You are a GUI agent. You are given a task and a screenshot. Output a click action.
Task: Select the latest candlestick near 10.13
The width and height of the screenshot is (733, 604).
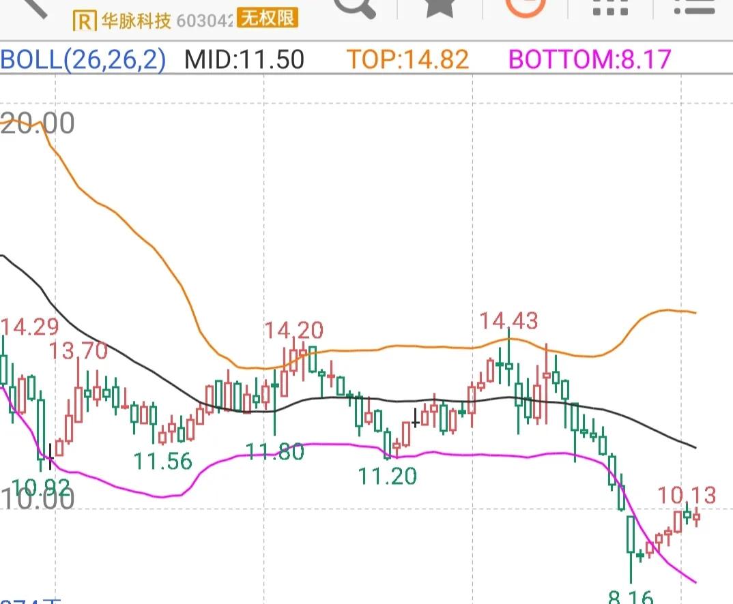coord(697,517)
